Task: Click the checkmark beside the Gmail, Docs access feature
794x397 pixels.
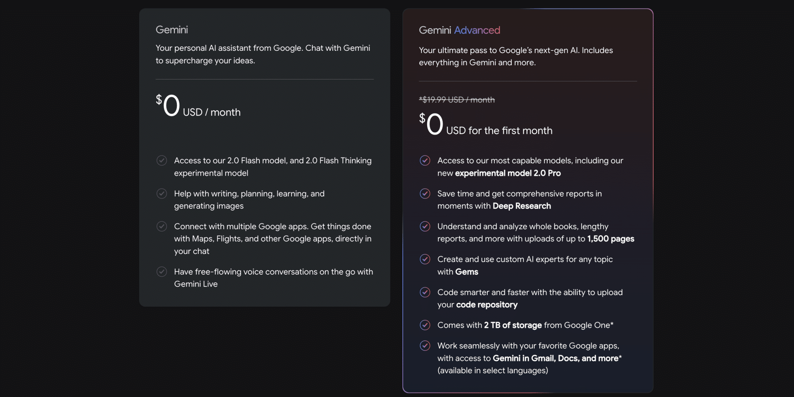Action: click(x=425, y=345)
